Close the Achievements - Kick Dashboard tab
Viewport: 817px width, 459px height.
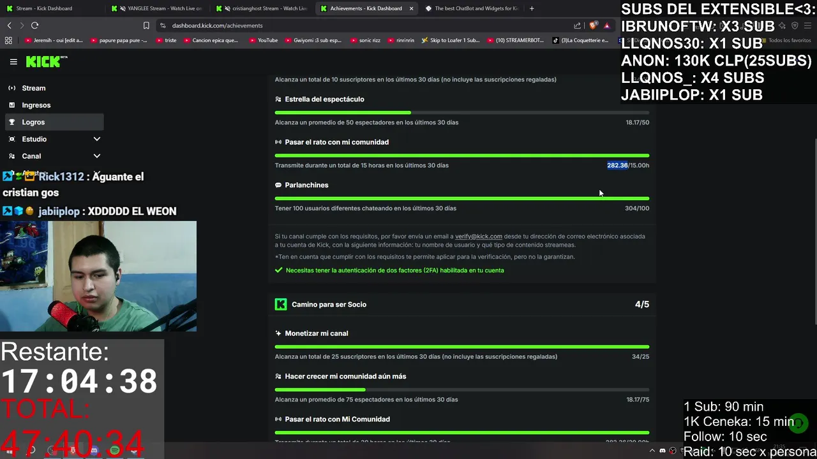click(411, 8)
